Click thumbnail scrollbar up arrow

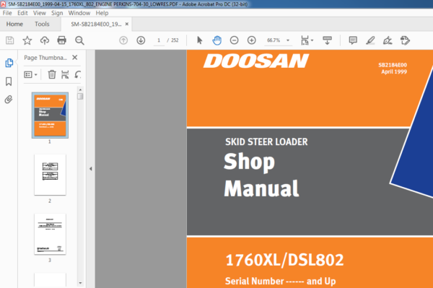pos(80,90)
